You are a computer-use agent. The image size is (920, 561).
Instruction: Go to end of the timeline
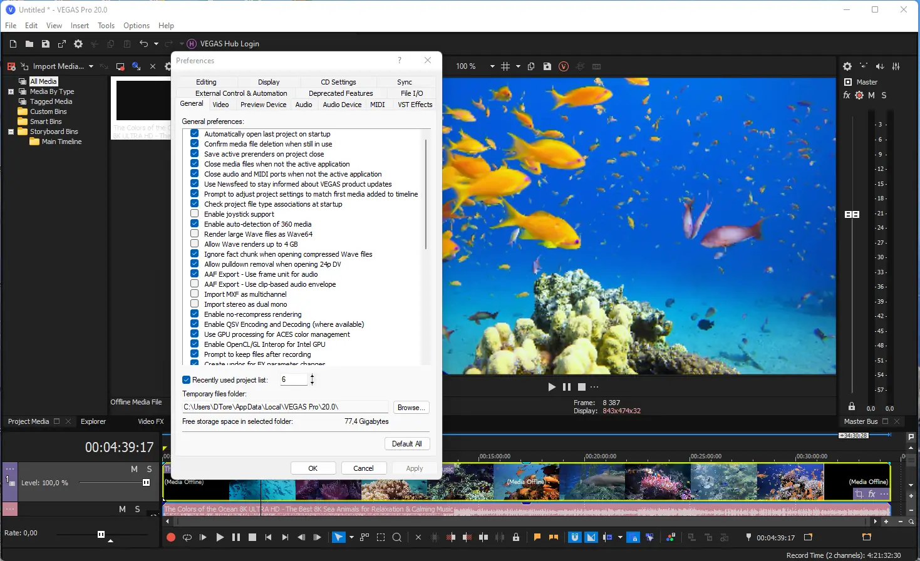(x=285, y=537)
